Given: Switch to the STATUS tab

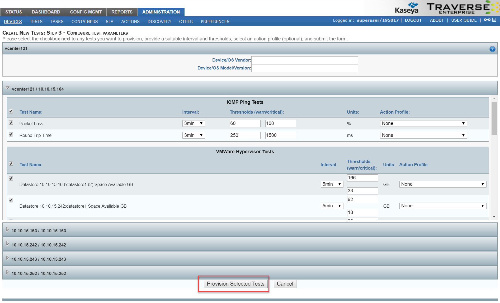Looking at the screenshot, I should (13, 12).
